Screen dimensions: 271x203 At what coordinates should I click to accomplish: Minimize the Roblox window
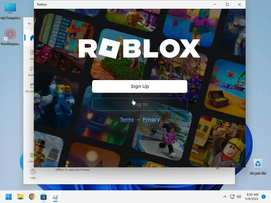pos(215,4)
